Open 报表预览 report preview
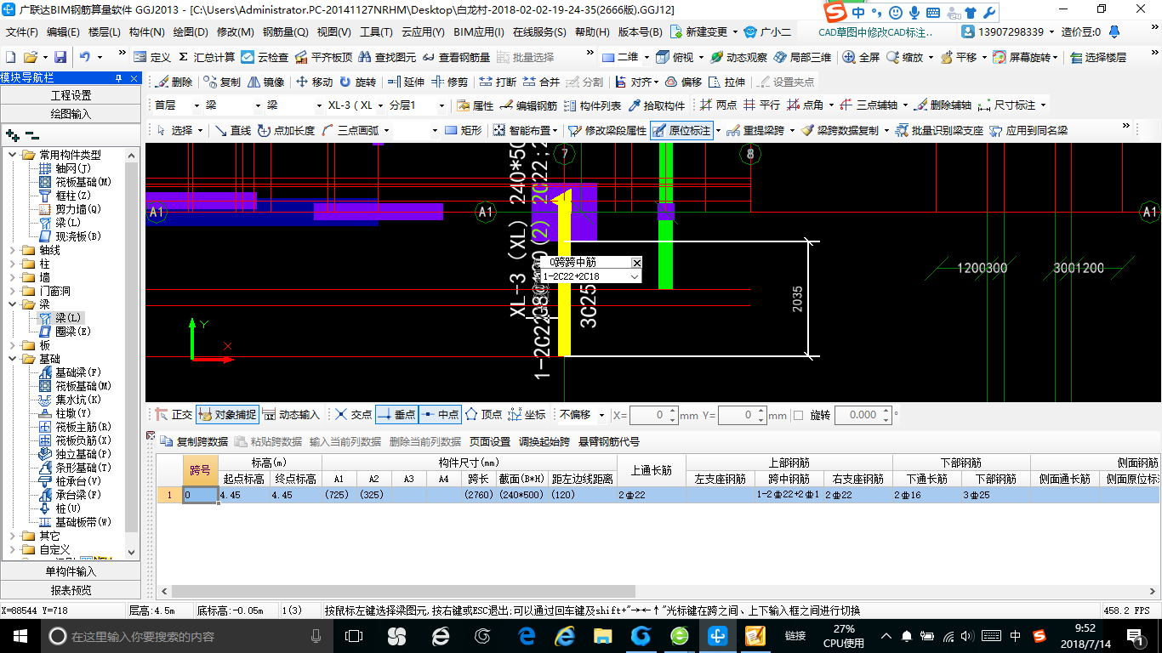 coord(71,589)
